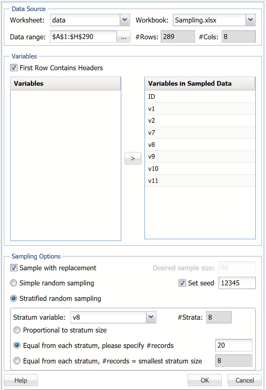Click the move variable arrow (>) button
This screenshot has height=390, width=266.
pos(133,158)
